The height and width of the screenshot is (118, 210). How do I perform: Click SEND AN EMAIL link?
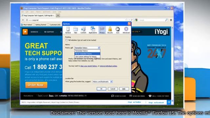coord(137,96)
